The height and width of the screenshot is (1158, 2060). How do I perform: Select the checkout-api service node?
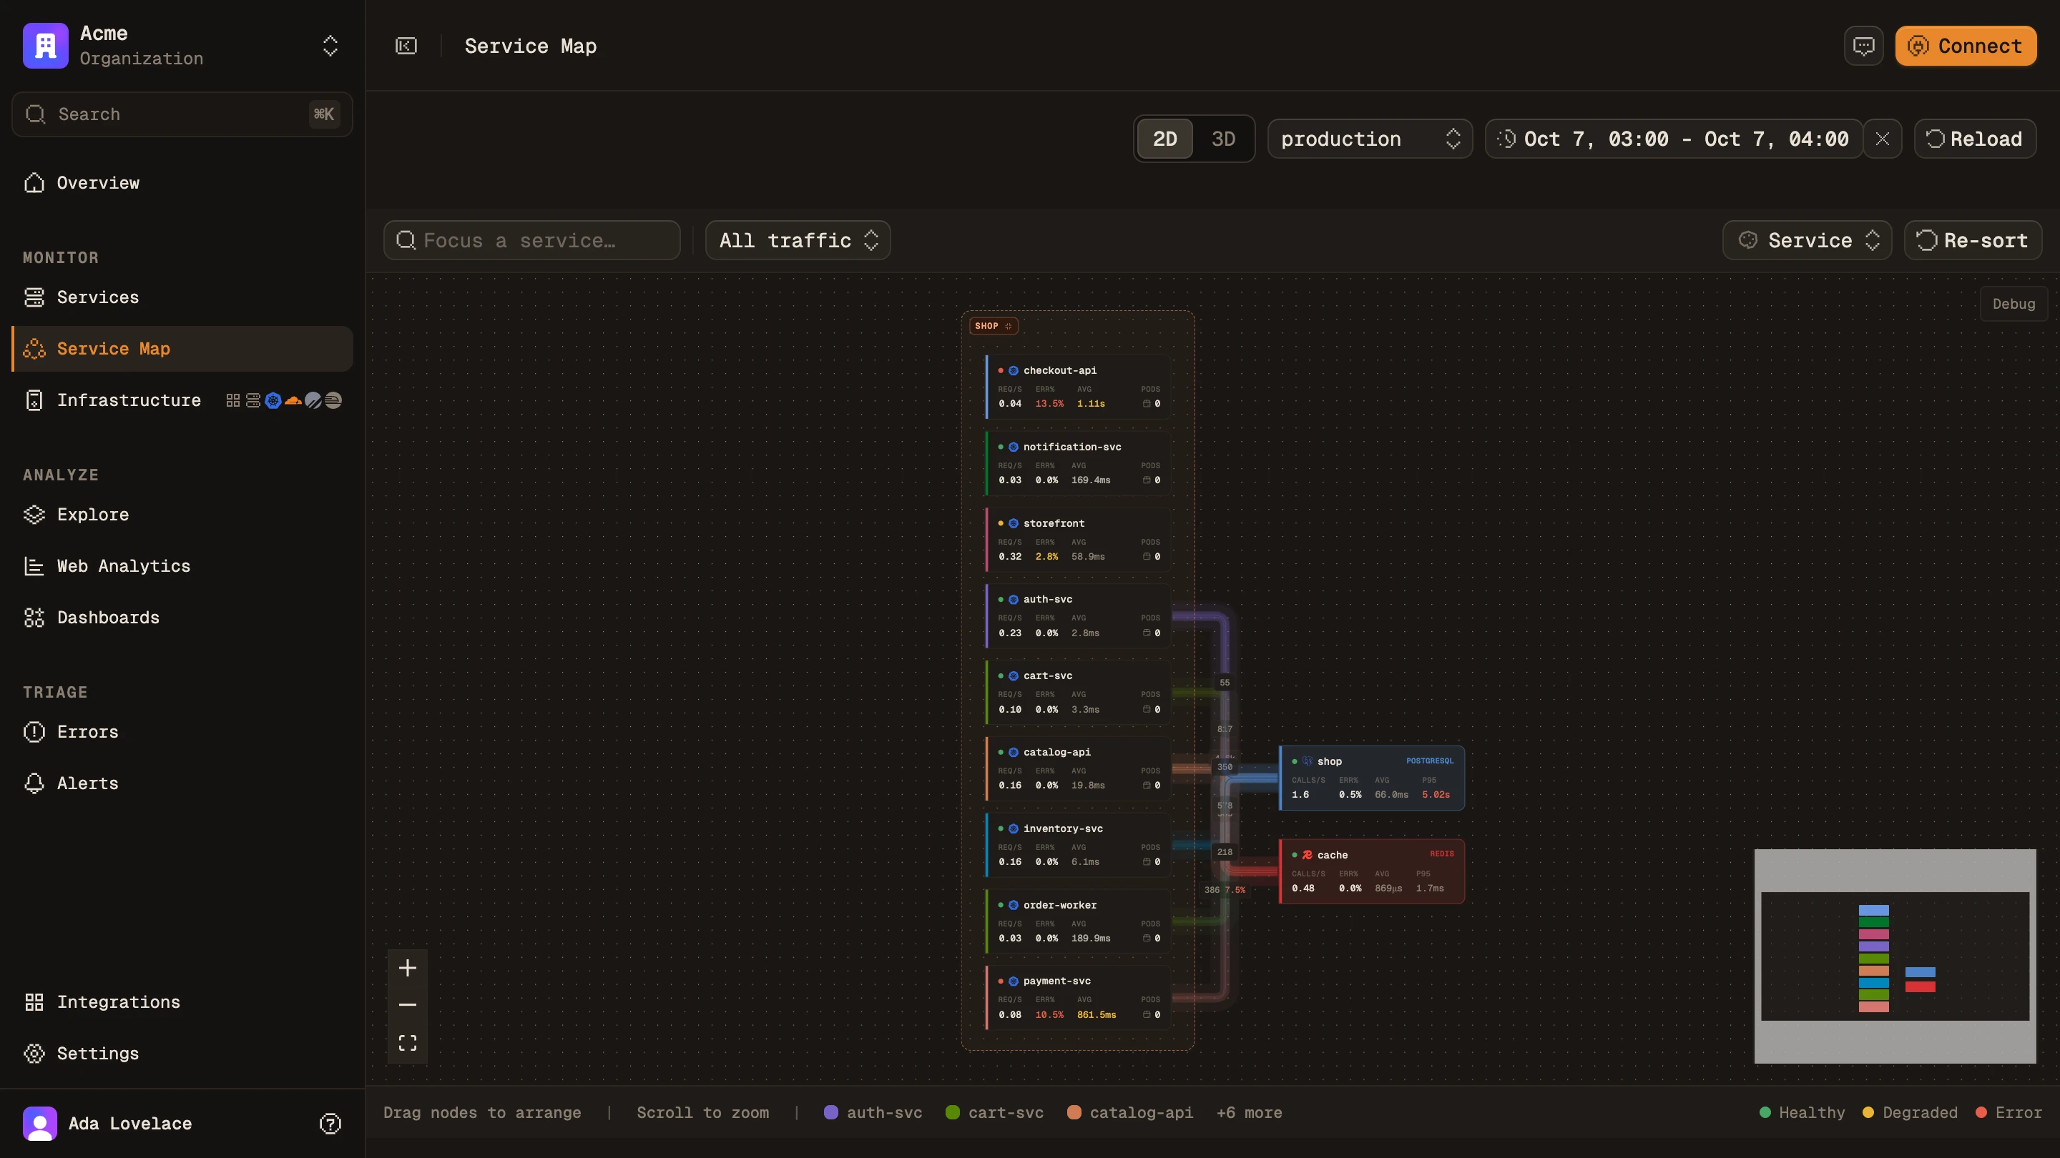(1078, 387)
